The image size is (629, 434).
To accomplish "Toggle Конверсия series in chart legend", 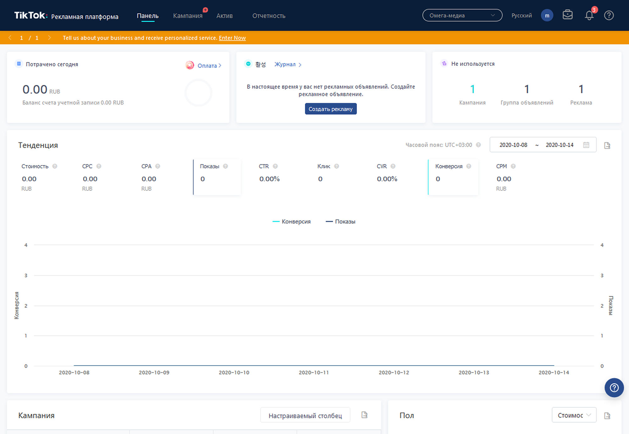I will pos(292,221).
